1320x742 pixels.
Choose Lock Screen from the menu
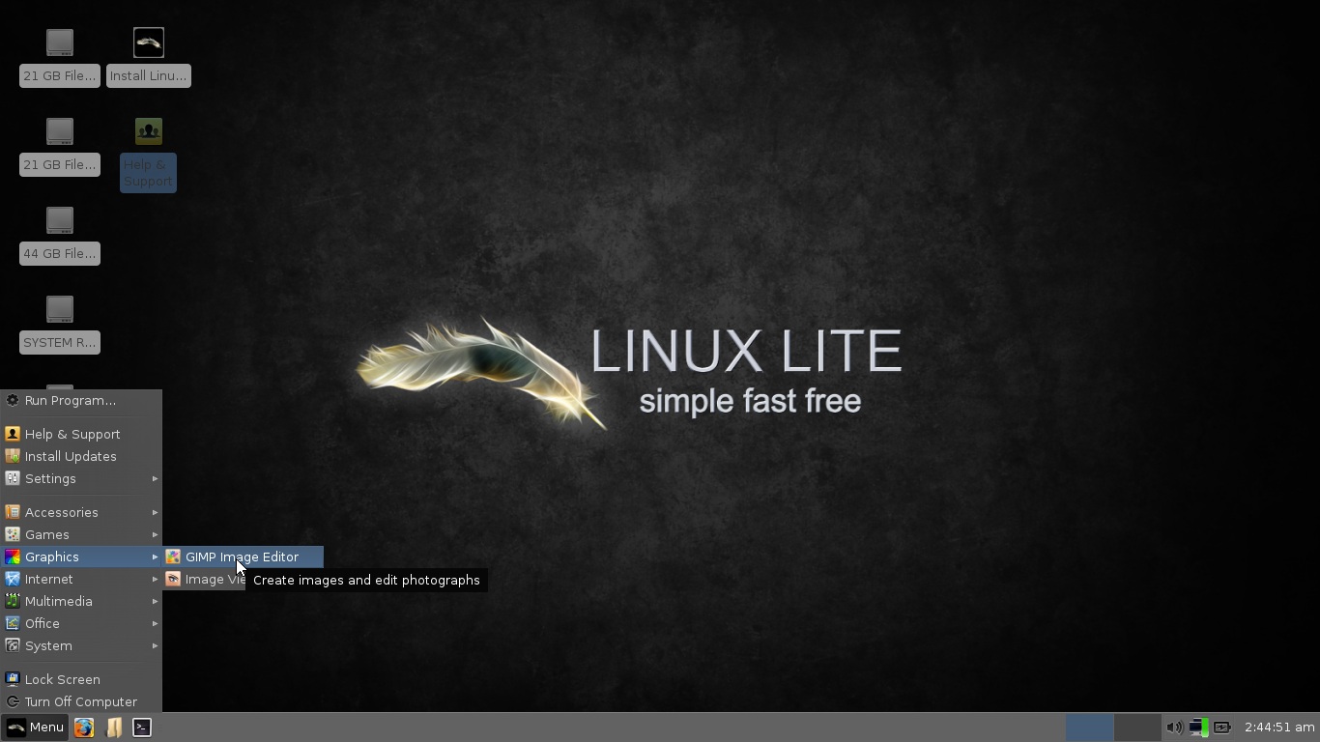tap(81, 679)
